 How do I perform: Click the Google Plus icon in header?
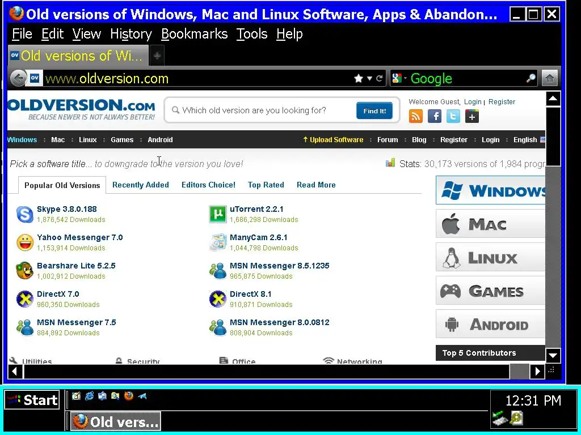tap(471, 117)
